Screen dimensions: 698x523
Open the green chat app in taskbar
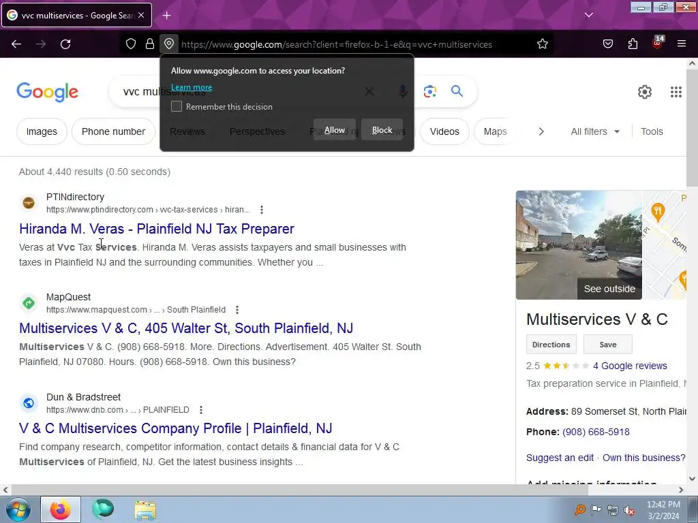click(x=103, y=509)
